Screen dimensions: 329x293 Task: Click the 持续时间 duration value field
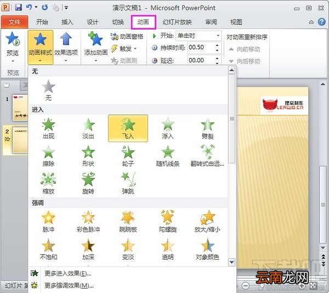click(200, 48)
